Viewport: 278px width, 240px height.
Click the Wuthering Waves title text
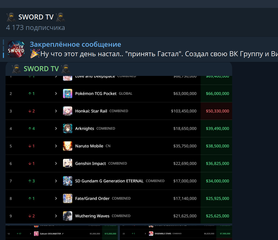[92, 216]
